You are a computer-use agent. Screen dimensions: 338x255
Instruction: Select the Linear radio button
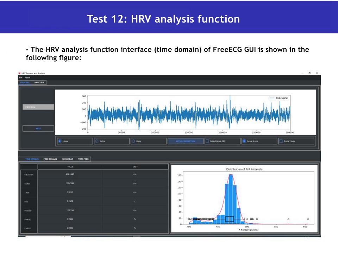click(60, 141)
